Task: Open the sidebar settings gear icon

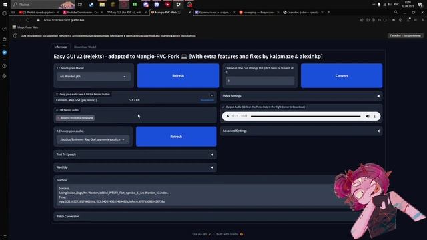Action: (5, 76)
